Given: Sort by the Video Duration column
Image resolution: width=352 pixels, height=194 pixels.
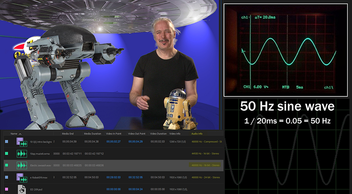Looking at the screenshot, I should pos(158,134).
